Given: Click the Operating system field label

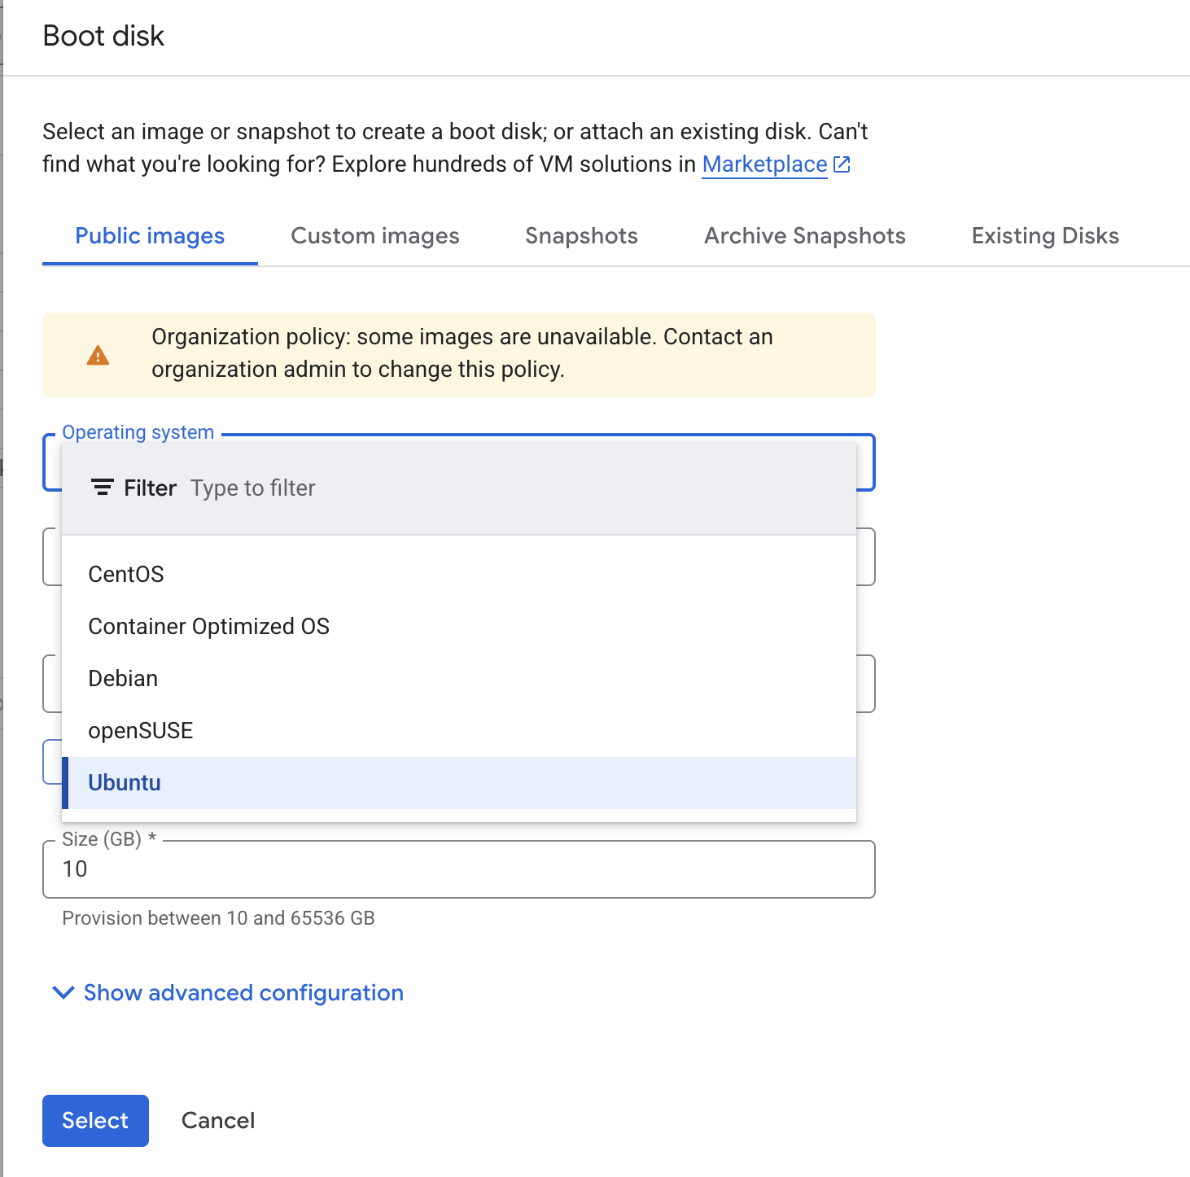Looking at the screenshot, I should [138, 432].
